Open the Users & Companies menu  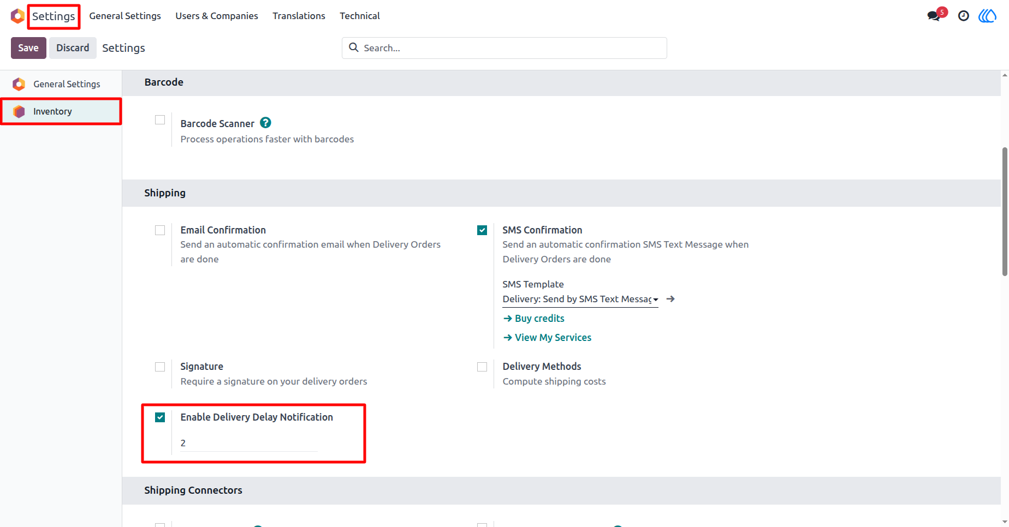[217, 16]
